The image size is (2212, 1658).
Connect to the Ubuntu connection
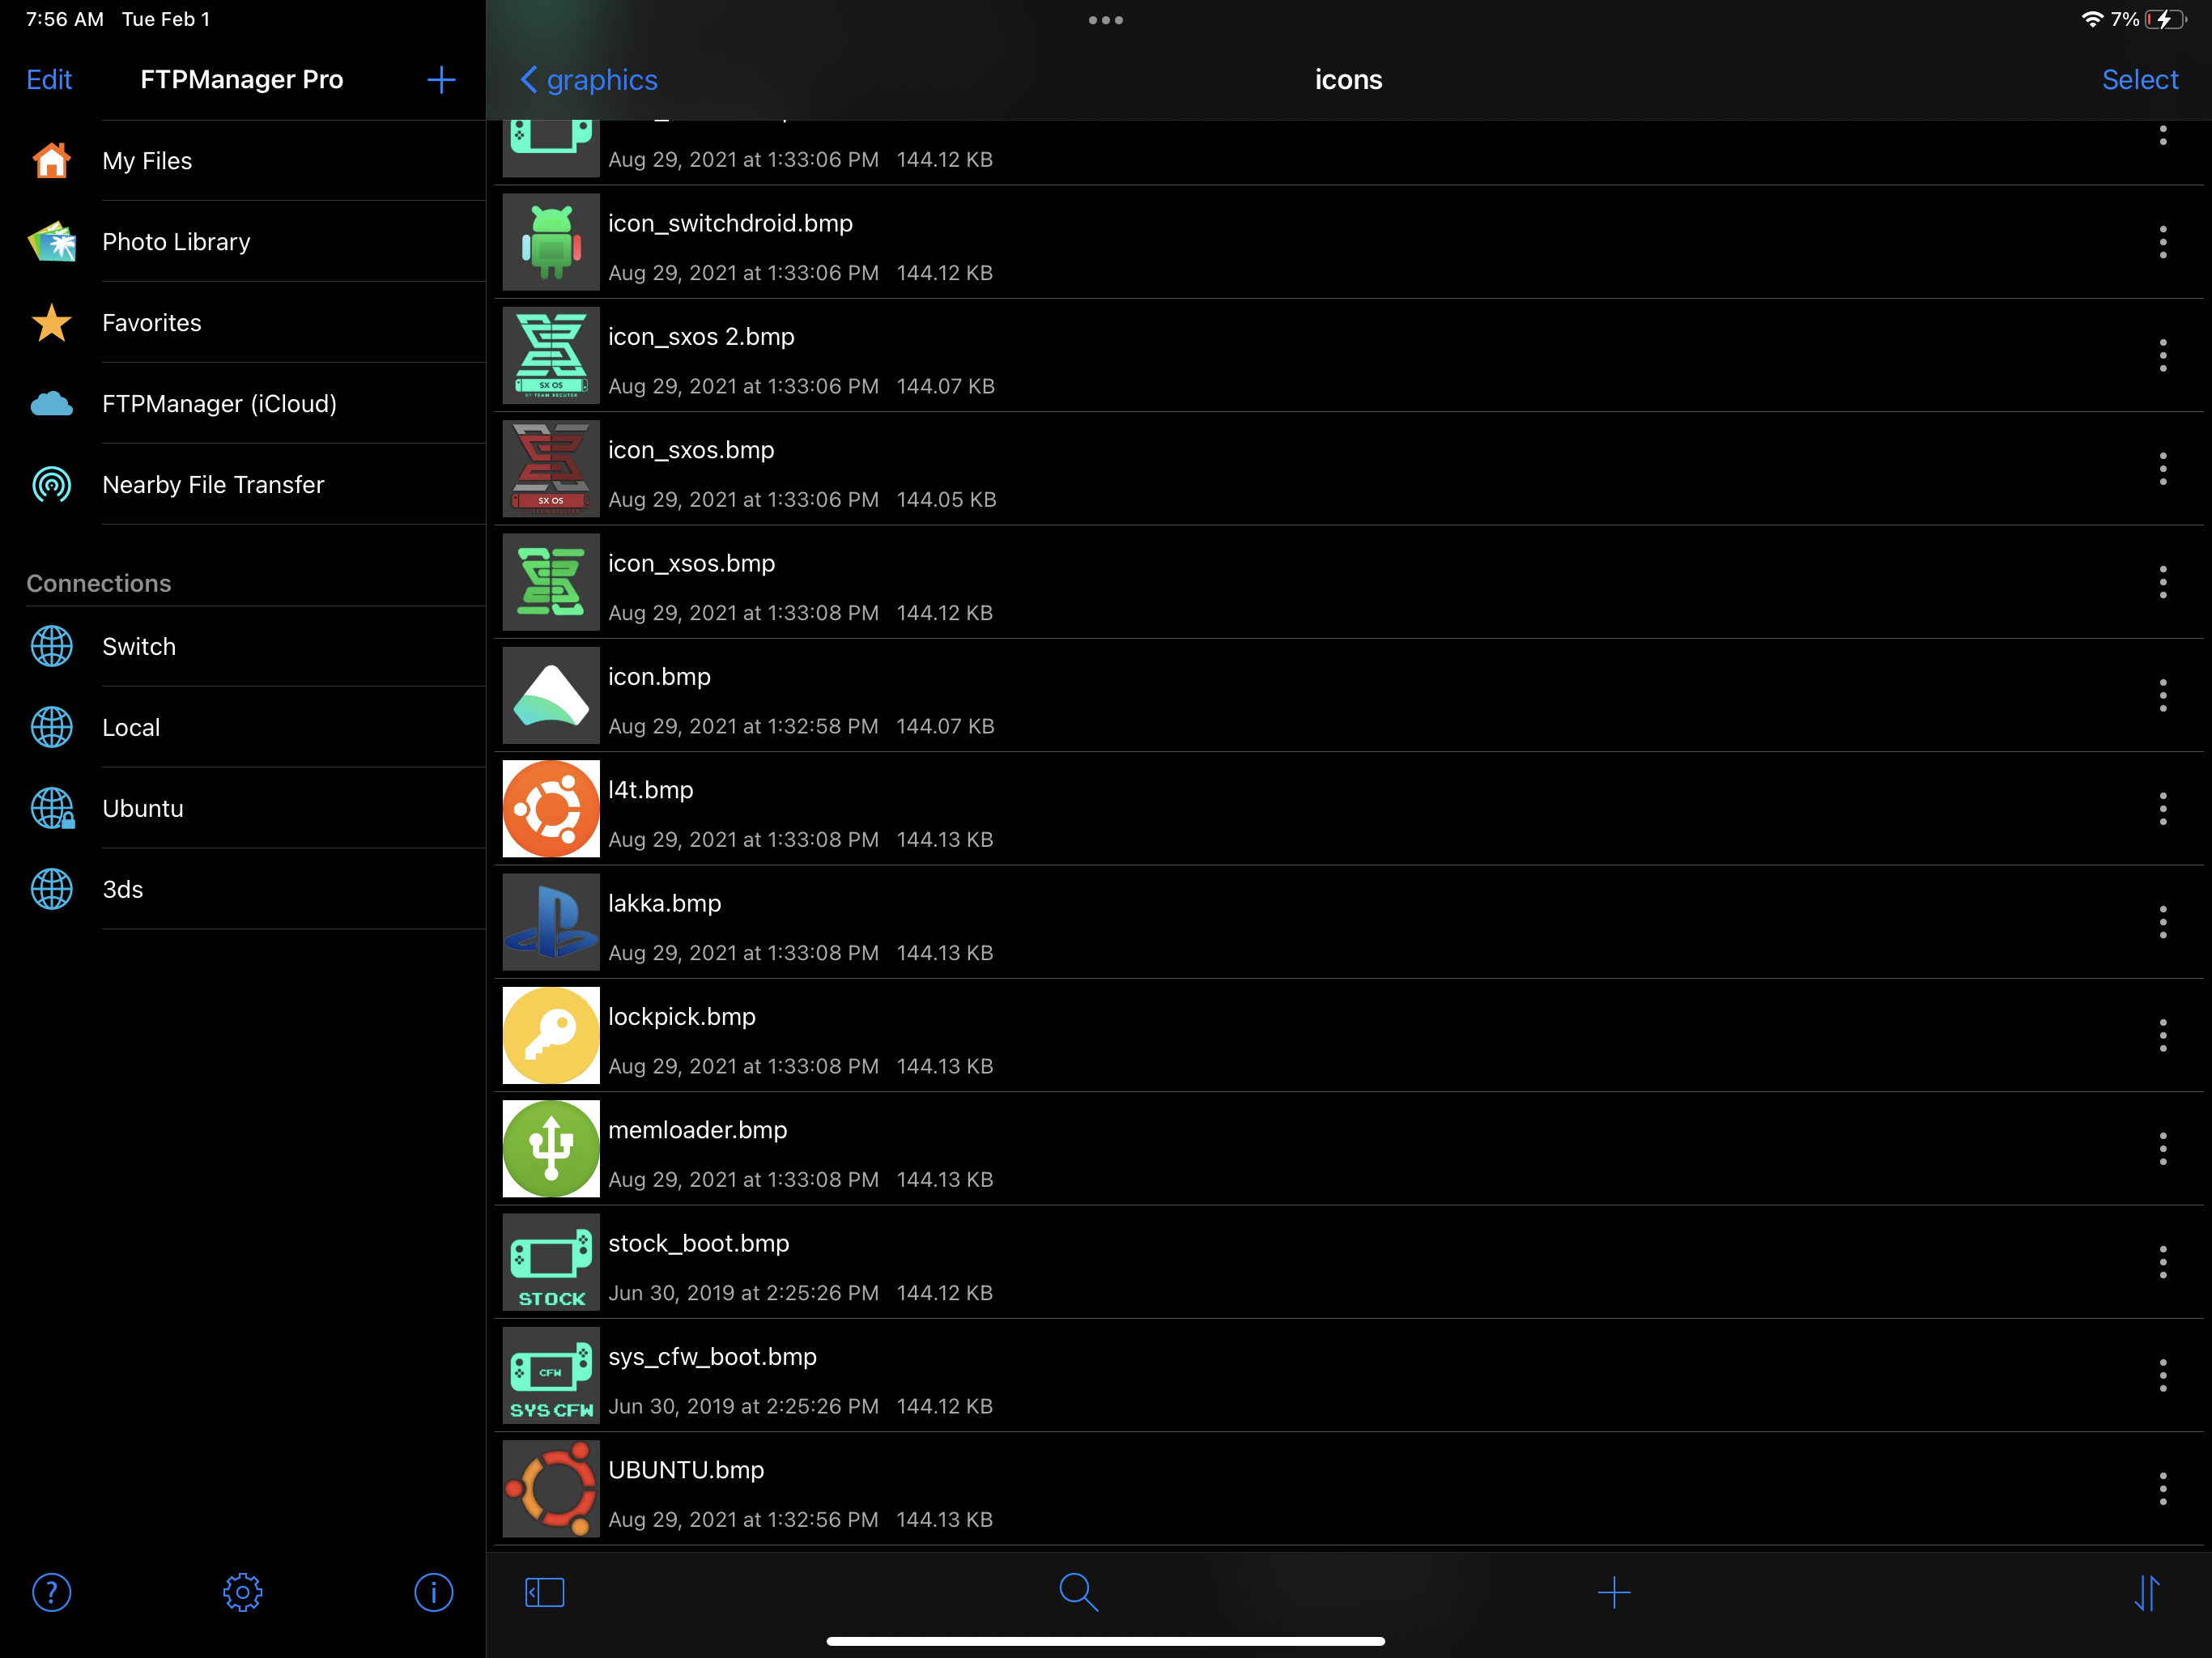(x=243, y=808)
